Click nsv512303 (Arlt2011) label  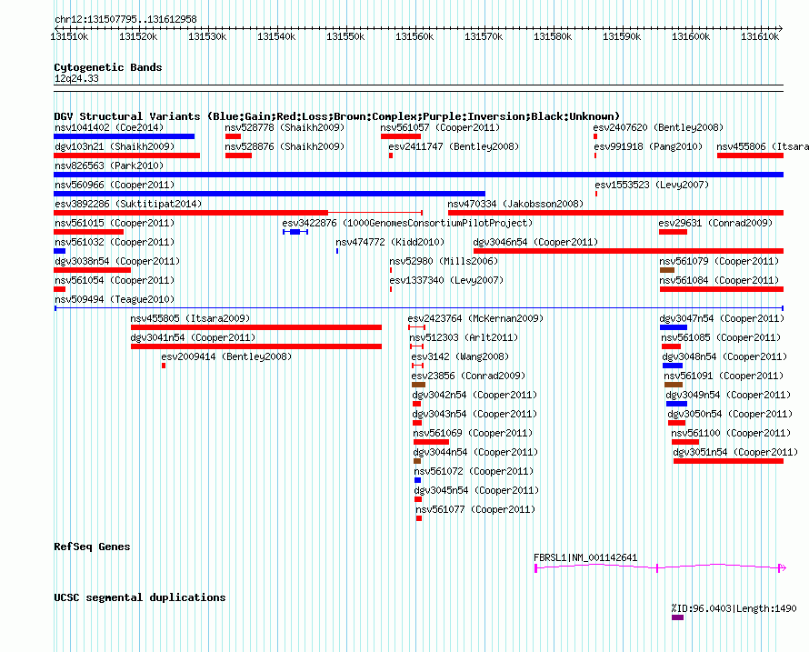click(x=464, y=337)
